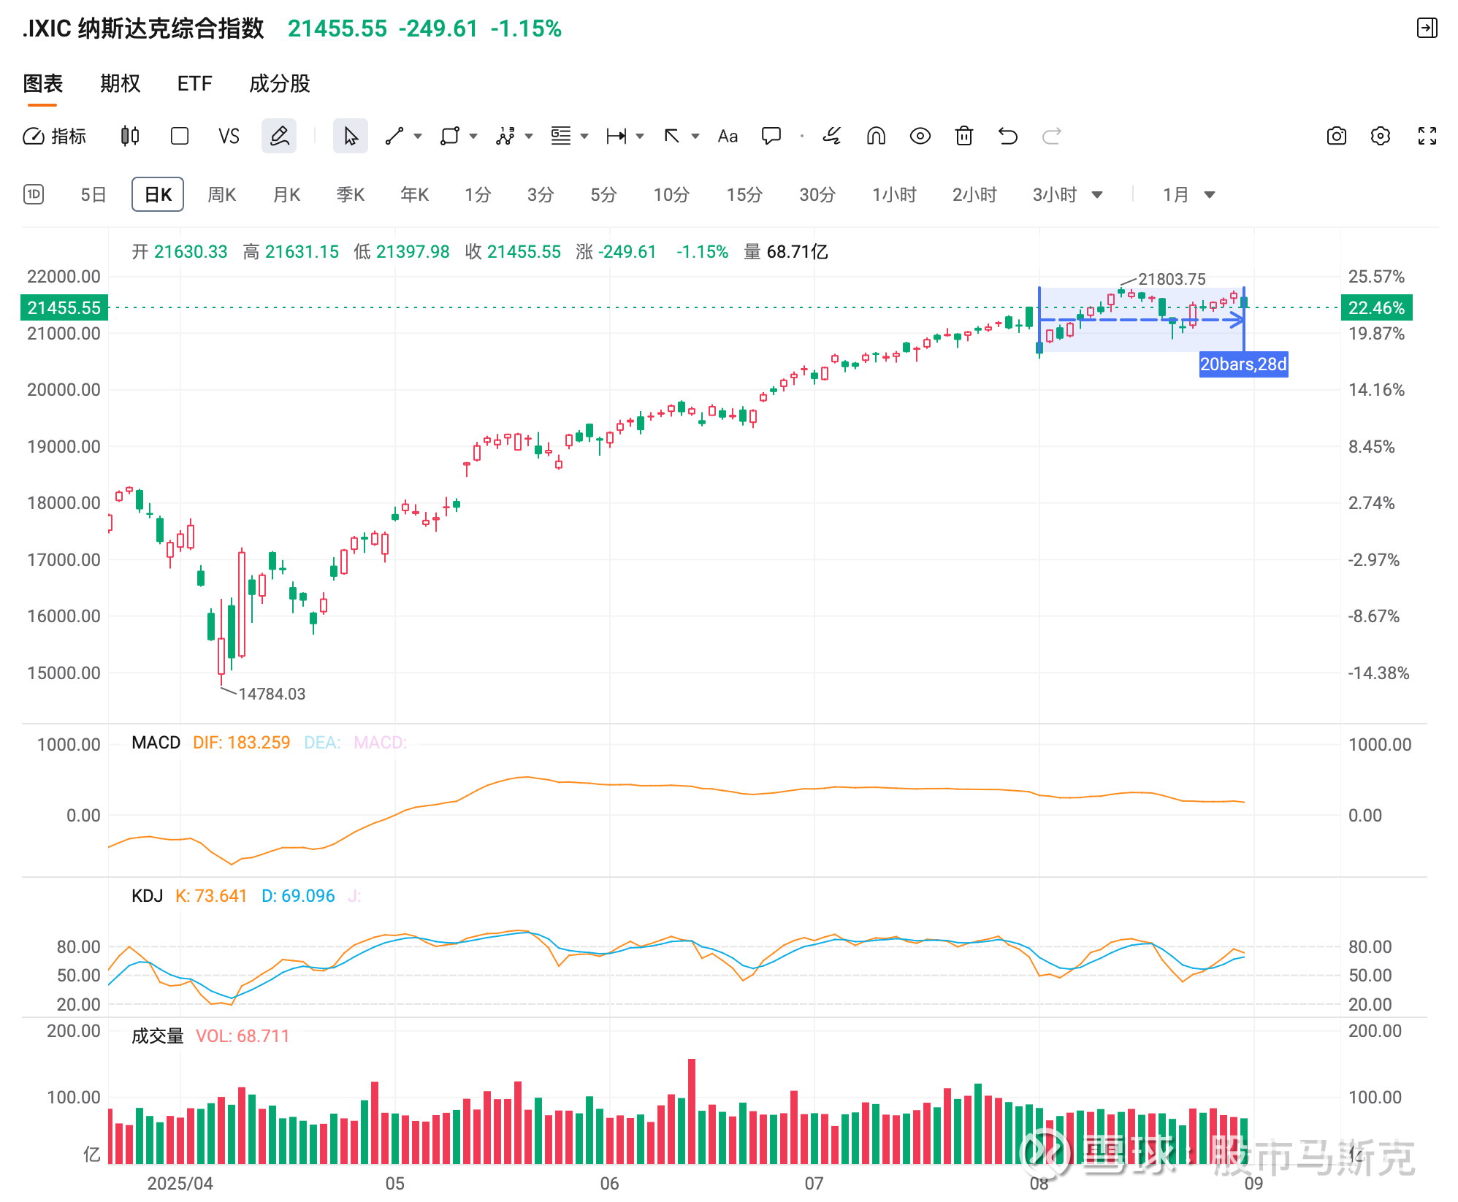The height and width of the screenshot is (1202, 1458).
Task: Expand the shape tool options arrow
Action: coord(473,136)
